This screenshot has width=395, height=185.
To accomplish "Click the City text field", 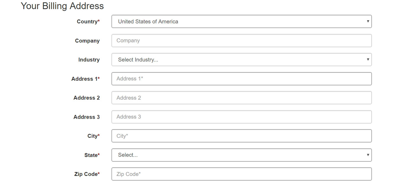I will [241, 136].
